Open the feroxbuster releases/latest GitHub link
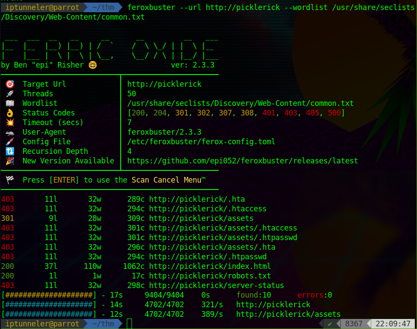The height and width of the screenshot is (329, 417). [243, 161]
